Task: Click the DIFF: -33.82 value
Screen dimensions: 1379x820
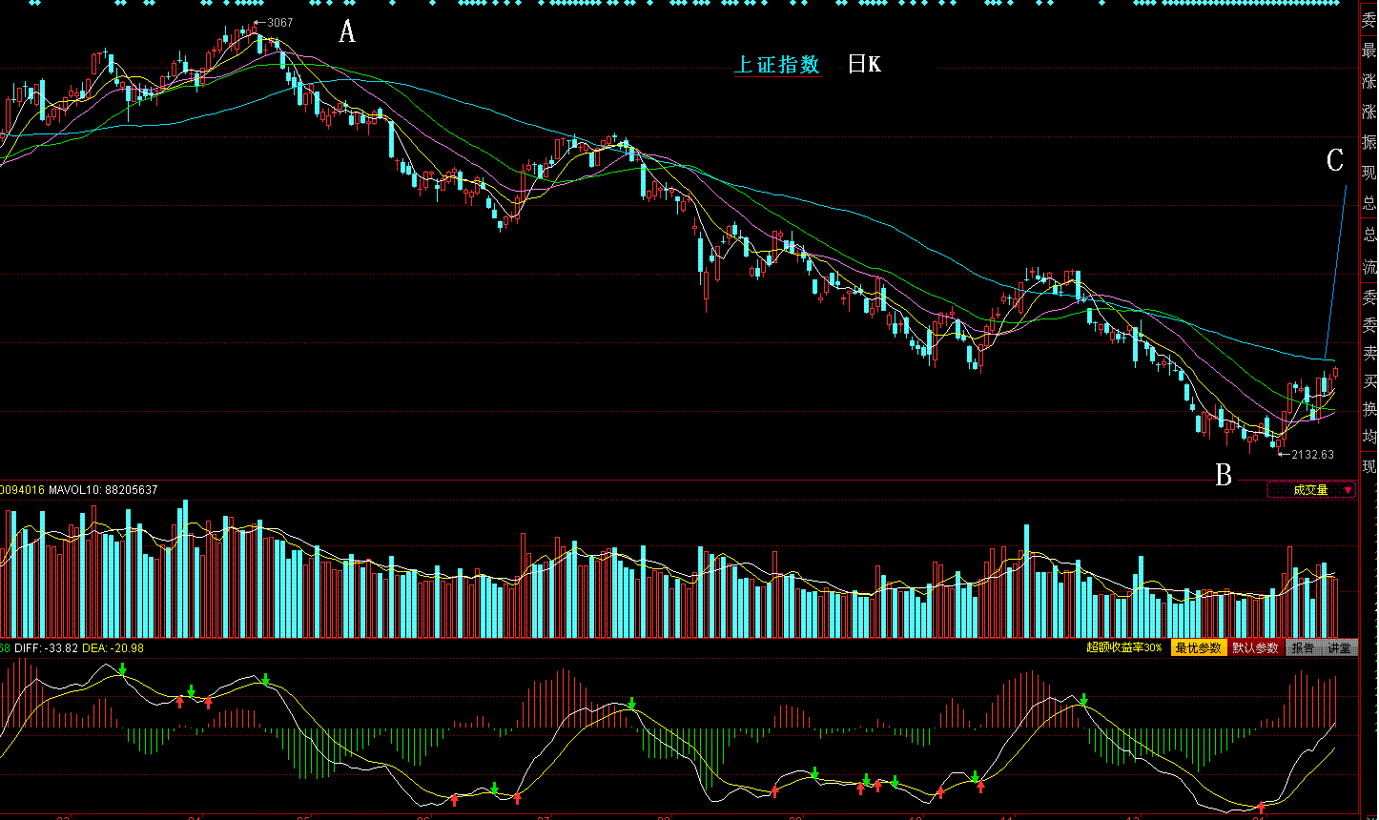Action: pos(45,648)
